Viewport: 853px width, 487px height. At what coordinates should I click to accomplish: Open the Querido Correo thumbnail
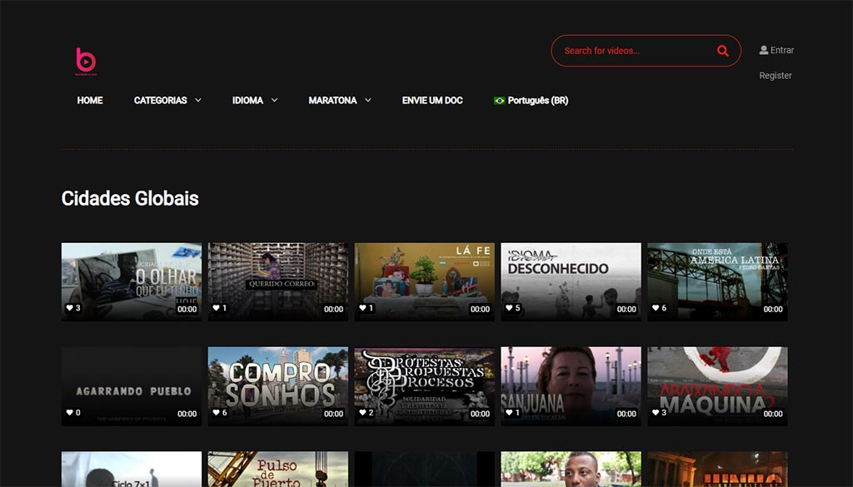pos(278,282)
